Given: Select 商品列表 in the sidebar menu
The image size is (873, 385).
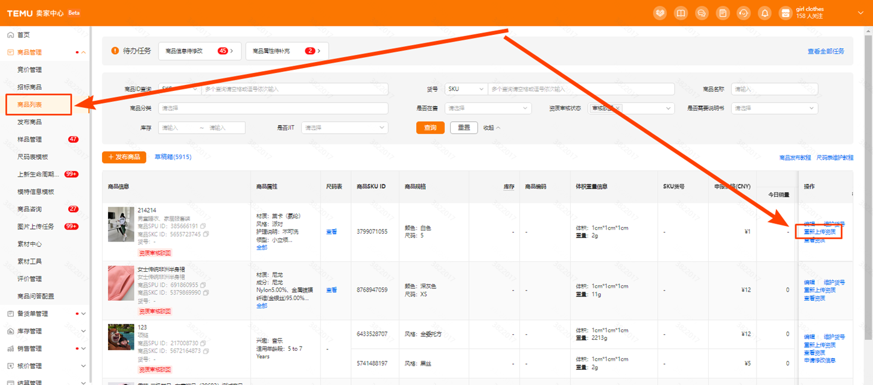Looking at the screenshot, I should [30, 105].
